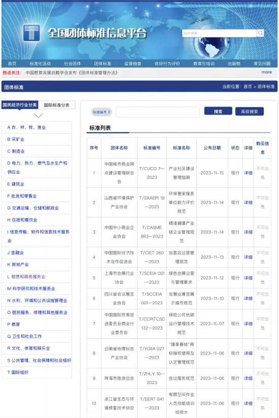
Task: Select category K 房地产业
Action: [18, 265]
